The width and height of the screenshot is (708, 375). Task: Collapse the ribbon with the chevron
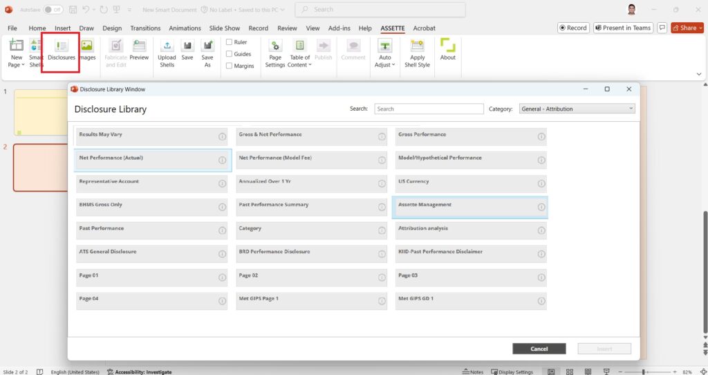[x=699, y=74]
